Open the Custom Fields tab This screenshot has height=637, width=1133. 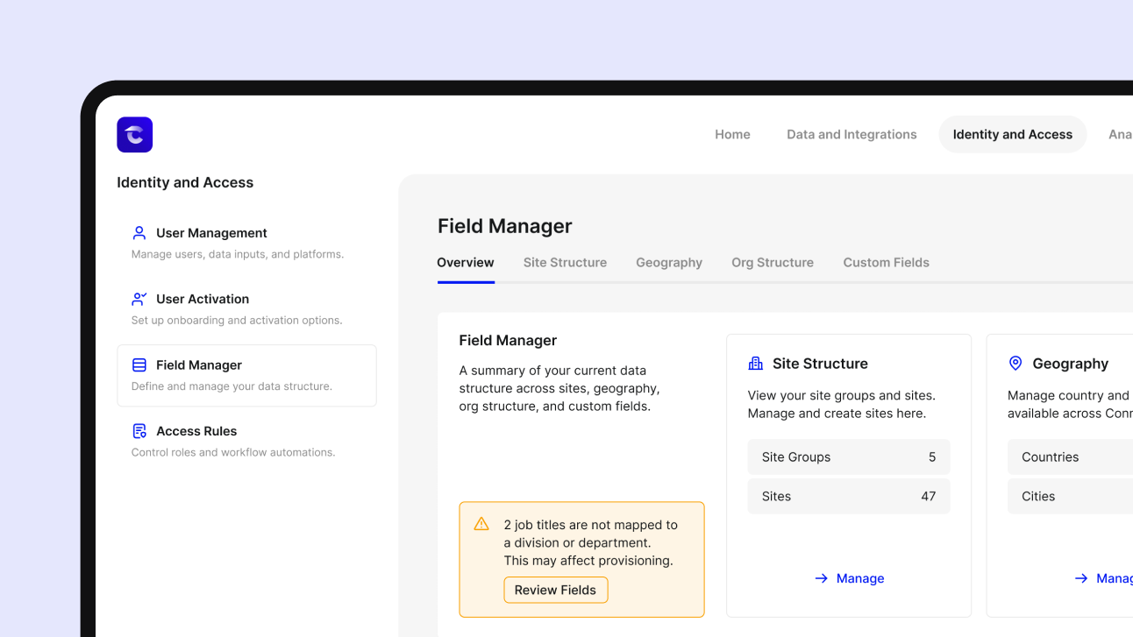(x=886, y=263)
